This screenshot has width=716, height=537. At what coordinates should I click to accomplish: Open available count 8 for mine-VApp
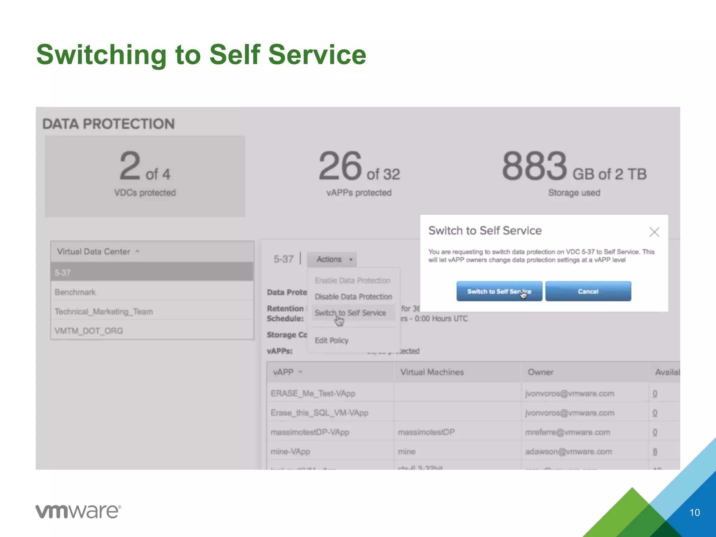click(655, 452)
